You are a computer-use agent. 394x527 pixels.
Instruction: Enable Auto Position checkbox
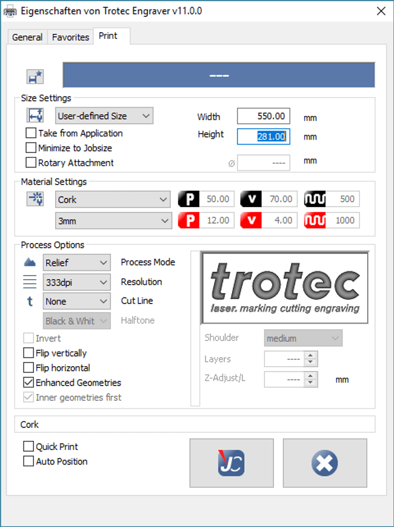point(28,461)
